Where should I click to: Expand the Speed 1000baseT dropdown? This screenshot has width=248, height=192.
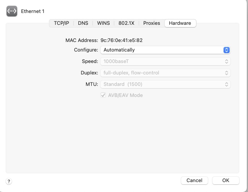tap(165, 61)
